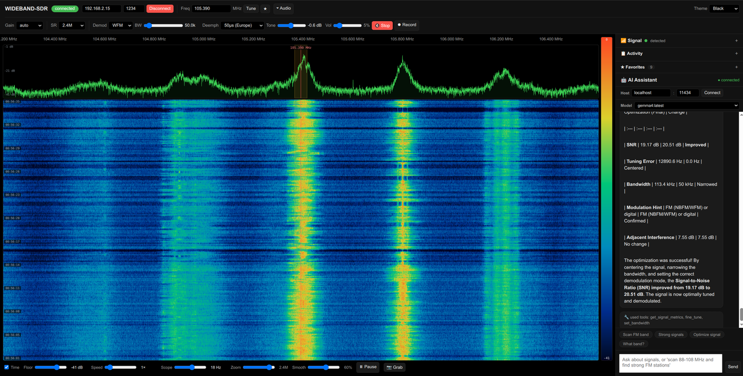Open the Favorites section header
The height and width of the screenshot is (376, 743).
coord(679,67)
